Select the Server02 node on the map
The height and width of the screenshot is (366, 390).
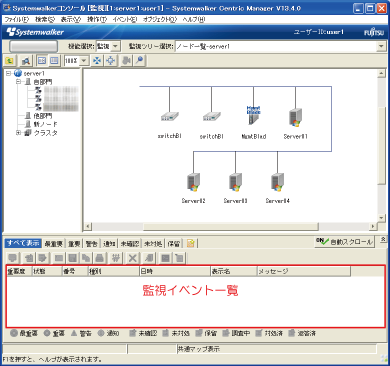pyautogui.click(x=193, y=182)
